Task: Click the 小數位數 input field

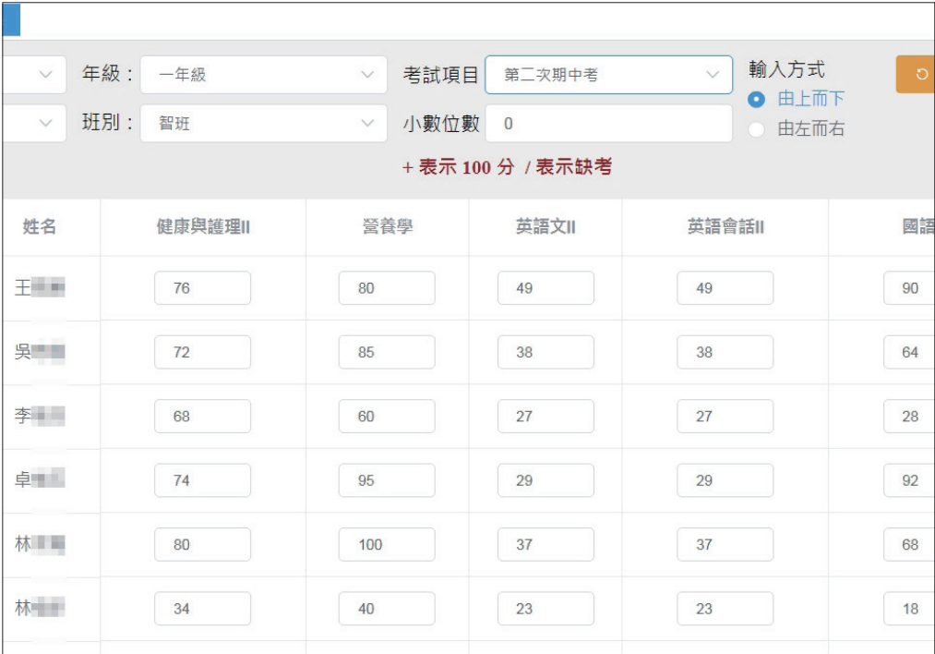Action: click(609, 124)
